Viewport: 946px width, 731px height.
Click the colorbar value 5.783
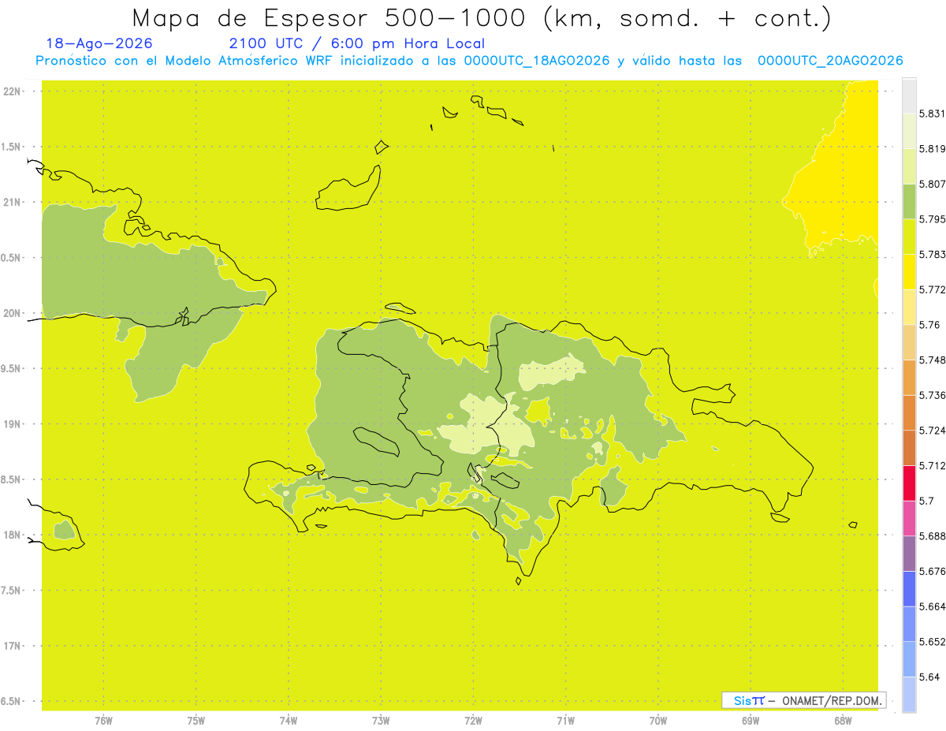(933, 254)
